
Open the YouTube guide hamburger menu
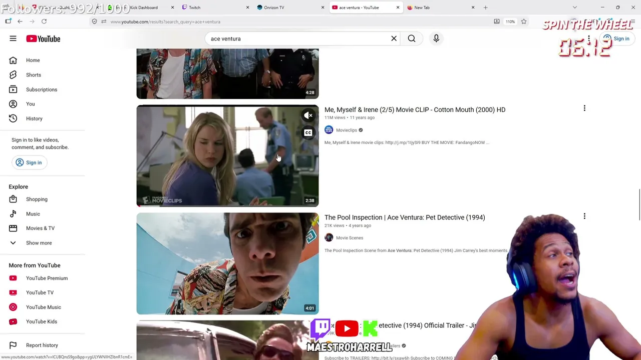coord(13,38)
